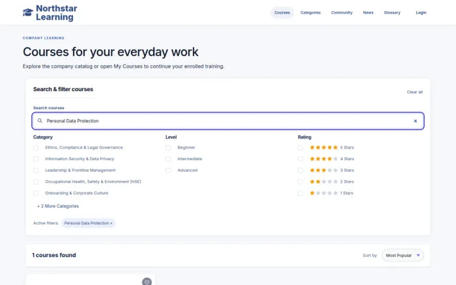Enable the 4 Stars rating filter checkbox

click(x=300, y=159)
